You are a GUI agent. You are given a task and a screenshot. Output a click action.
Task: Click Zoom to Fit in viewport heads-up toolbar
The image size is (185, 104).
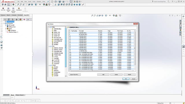pyautogui.click(x=92, y=15)
